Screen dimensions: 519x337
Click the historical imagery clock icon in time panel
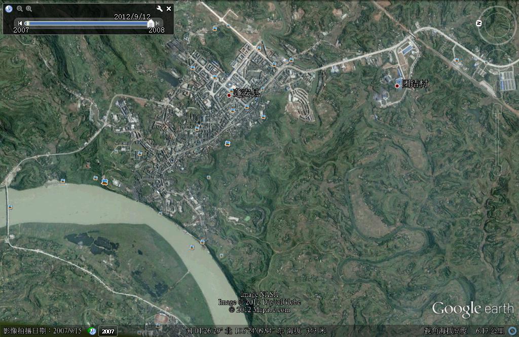coord(9,9)
